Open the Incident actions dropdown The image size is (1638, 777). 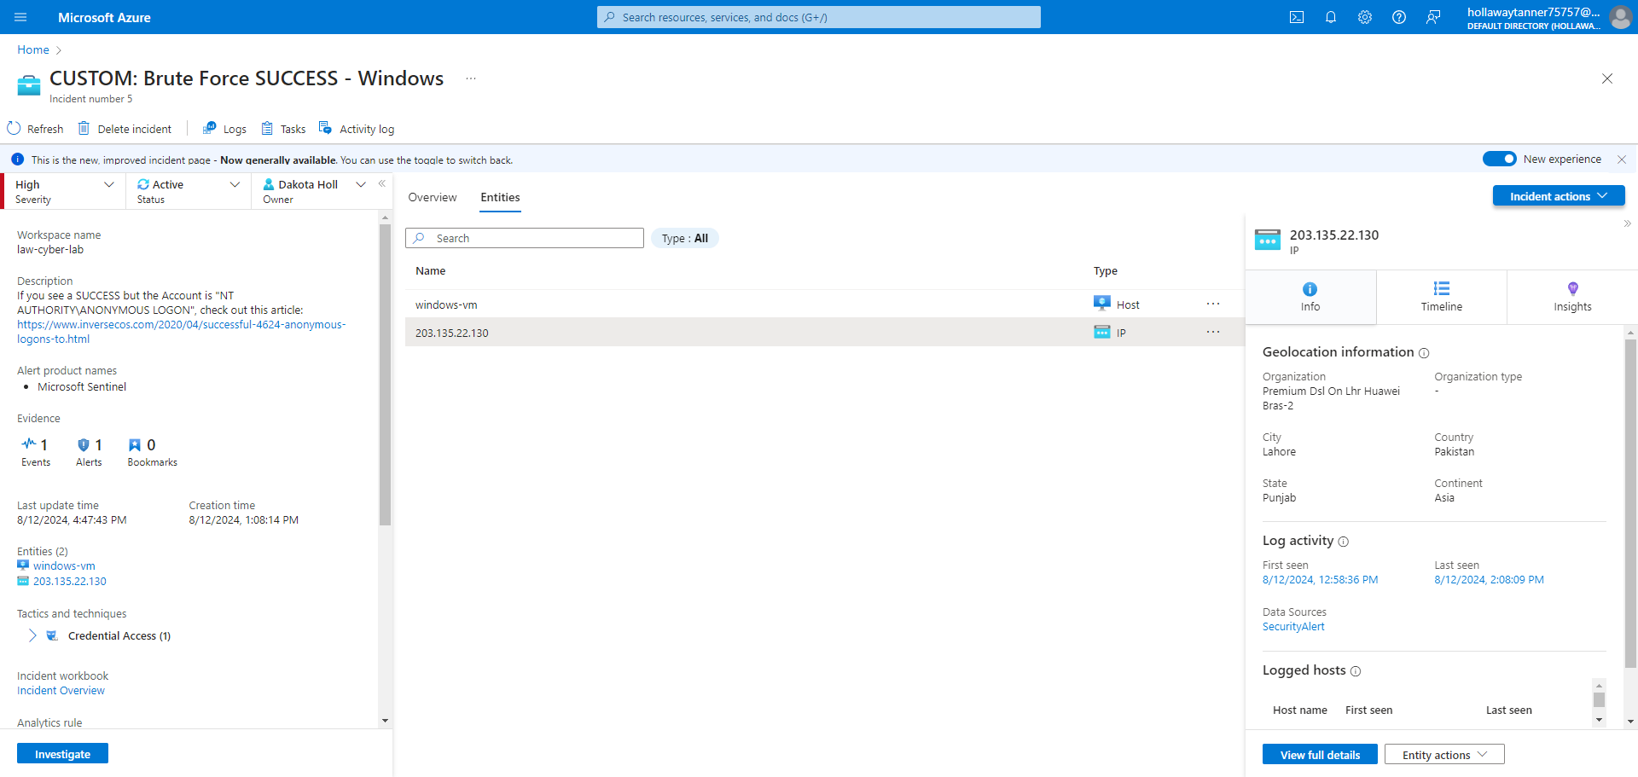point(1559,196)
